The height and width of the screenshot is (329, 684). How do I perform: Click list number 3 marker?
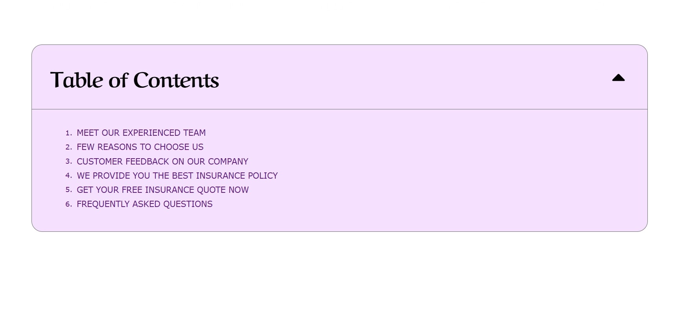[68, 161]
